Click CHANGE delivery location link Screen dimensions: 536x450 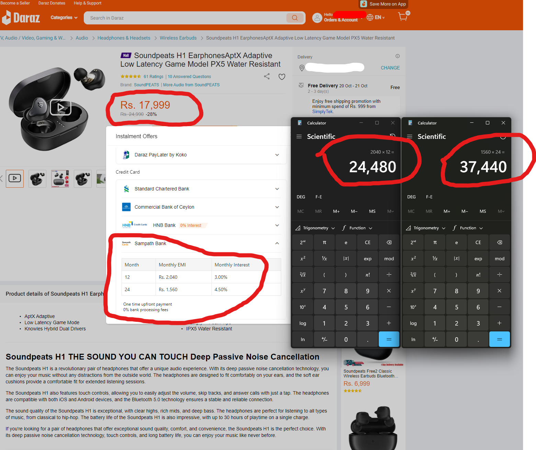click(390, 68)
